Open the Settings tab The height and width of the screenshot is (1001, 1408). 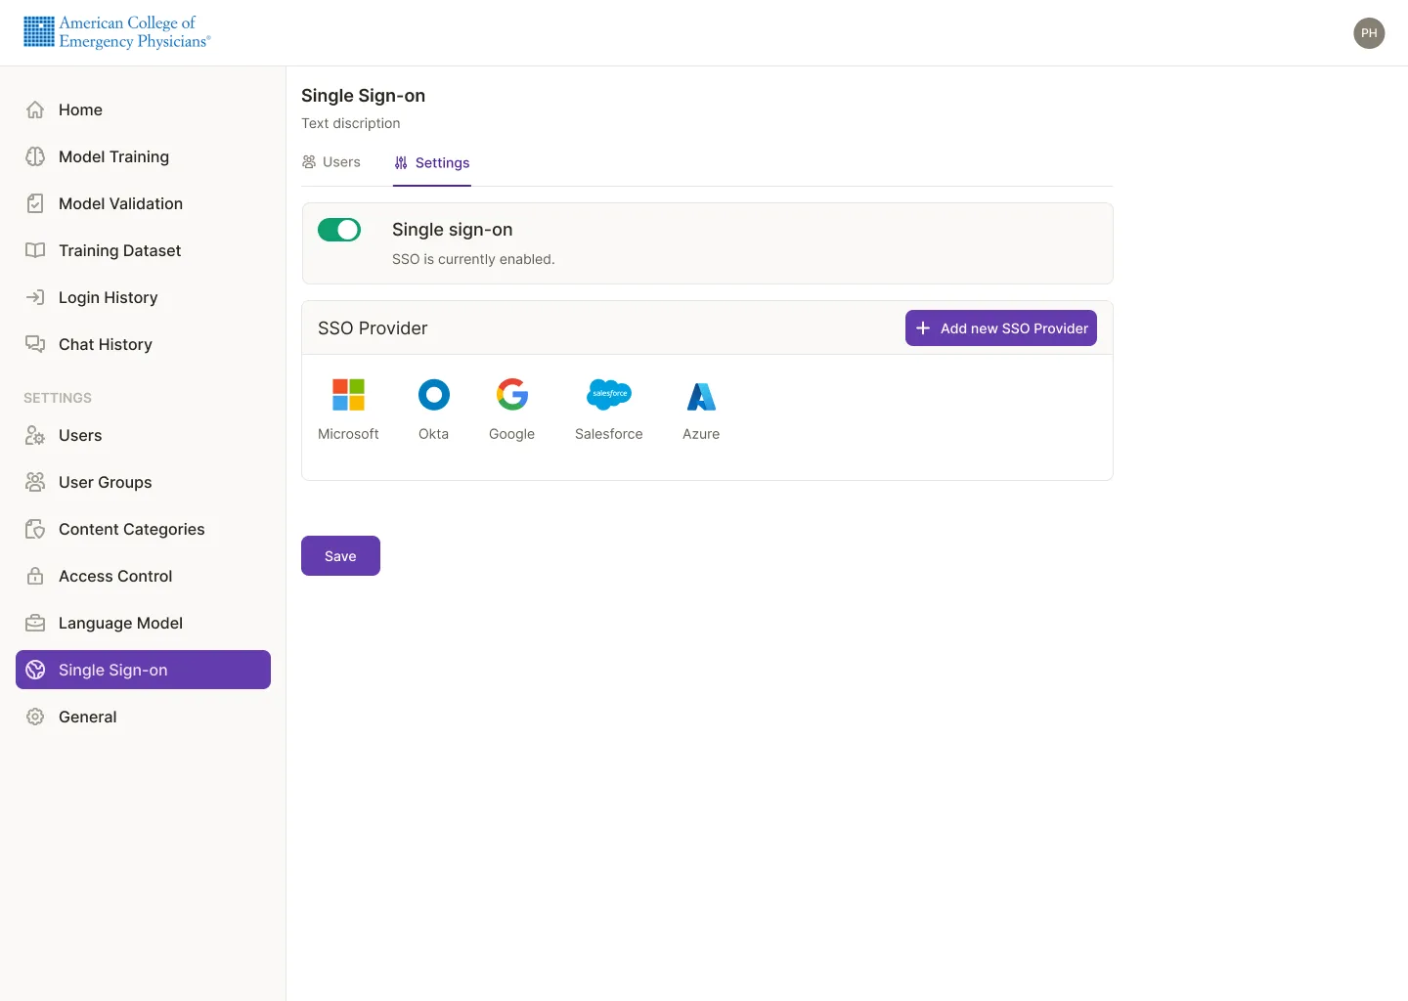pyautogui.click(x=432, y=163)
